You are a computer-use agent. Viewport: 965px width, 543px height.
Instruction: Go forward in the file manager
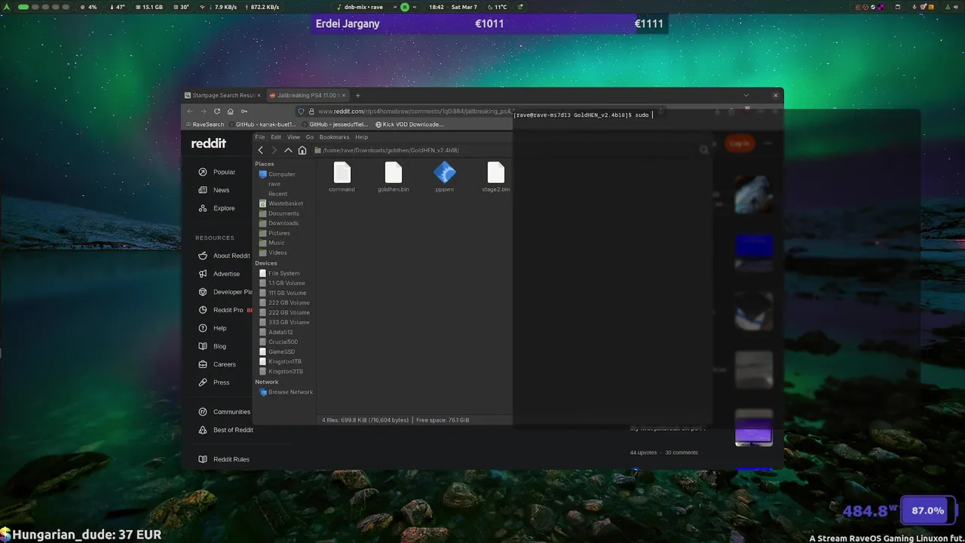pos(274,150)
